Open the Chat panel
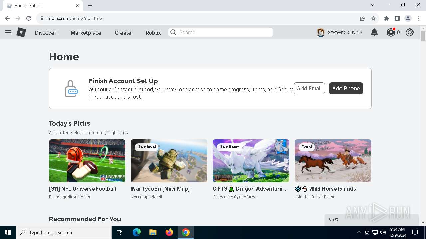Screen dimensions: 426x239 tap(372, 219)
